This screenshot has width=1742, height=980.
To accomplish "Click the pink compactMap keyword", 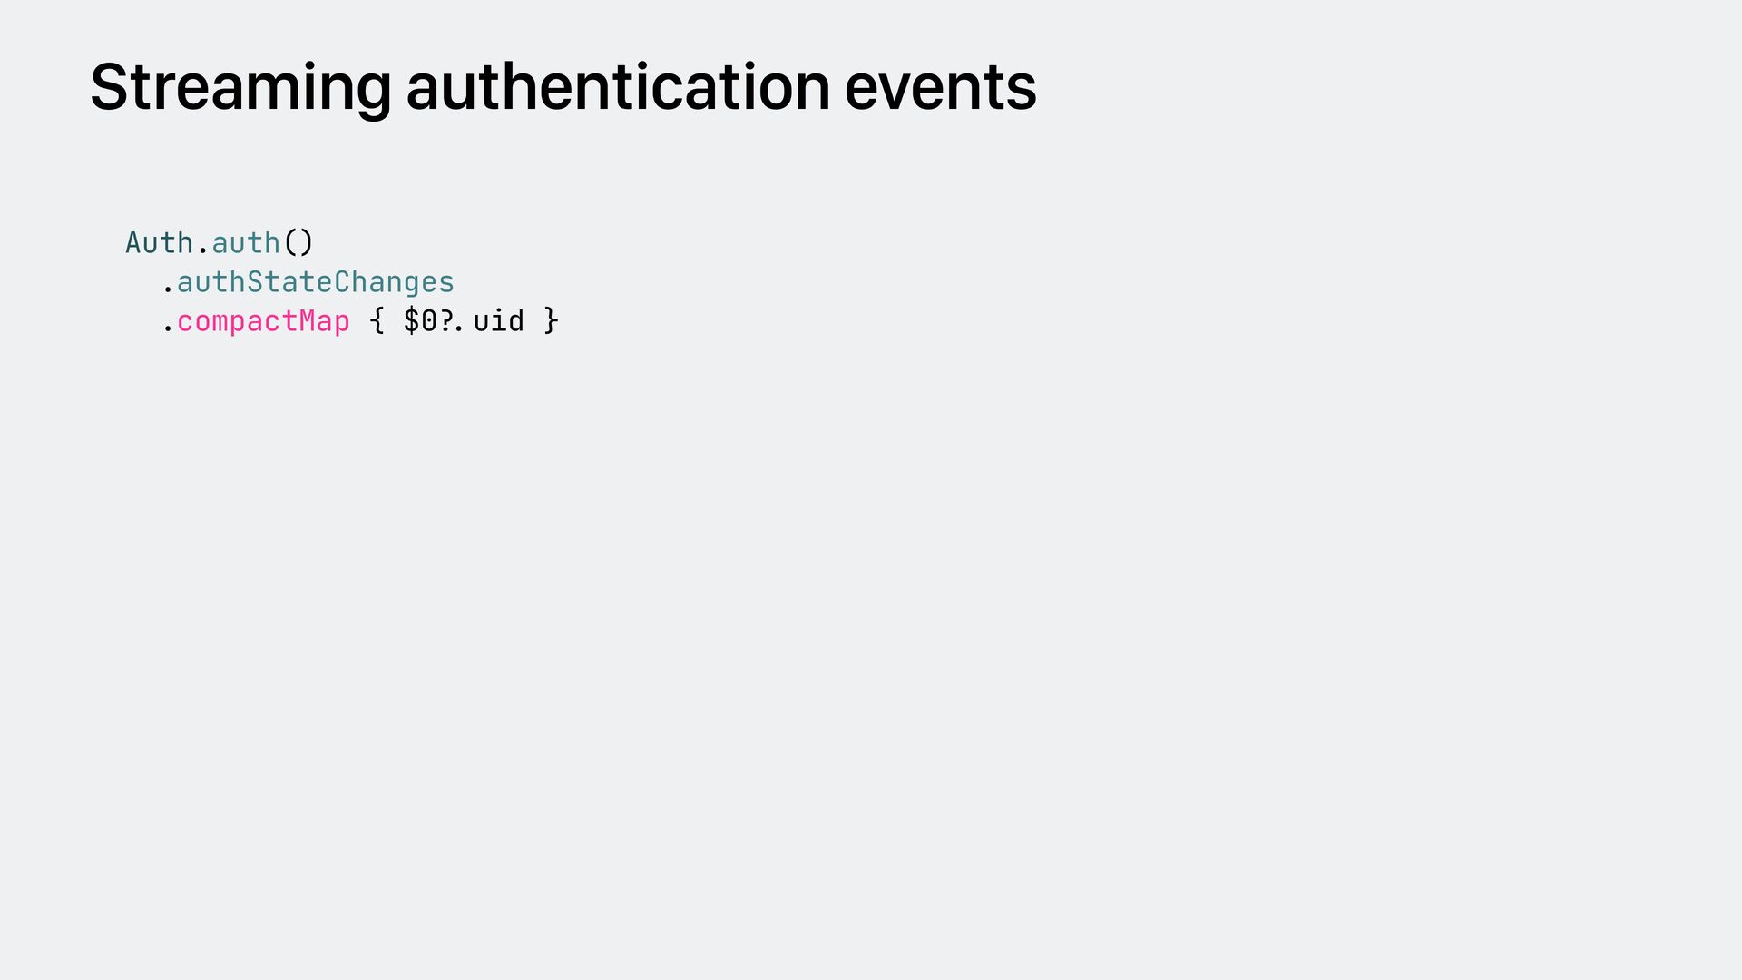I will [263, 321].
